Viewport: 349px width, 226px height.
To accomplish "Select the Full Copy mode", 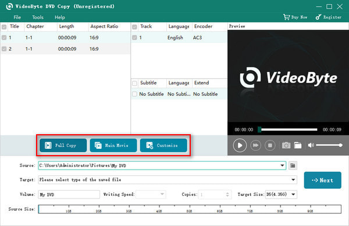I will (63, 145).
